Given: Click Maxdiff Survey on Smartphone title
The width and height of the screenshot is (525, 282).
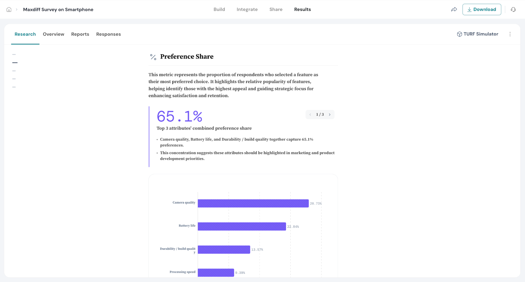Looking at the screenshot, I should [58, 9].
